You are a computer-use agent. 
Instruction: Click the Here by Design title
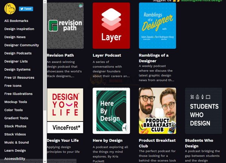107,140
